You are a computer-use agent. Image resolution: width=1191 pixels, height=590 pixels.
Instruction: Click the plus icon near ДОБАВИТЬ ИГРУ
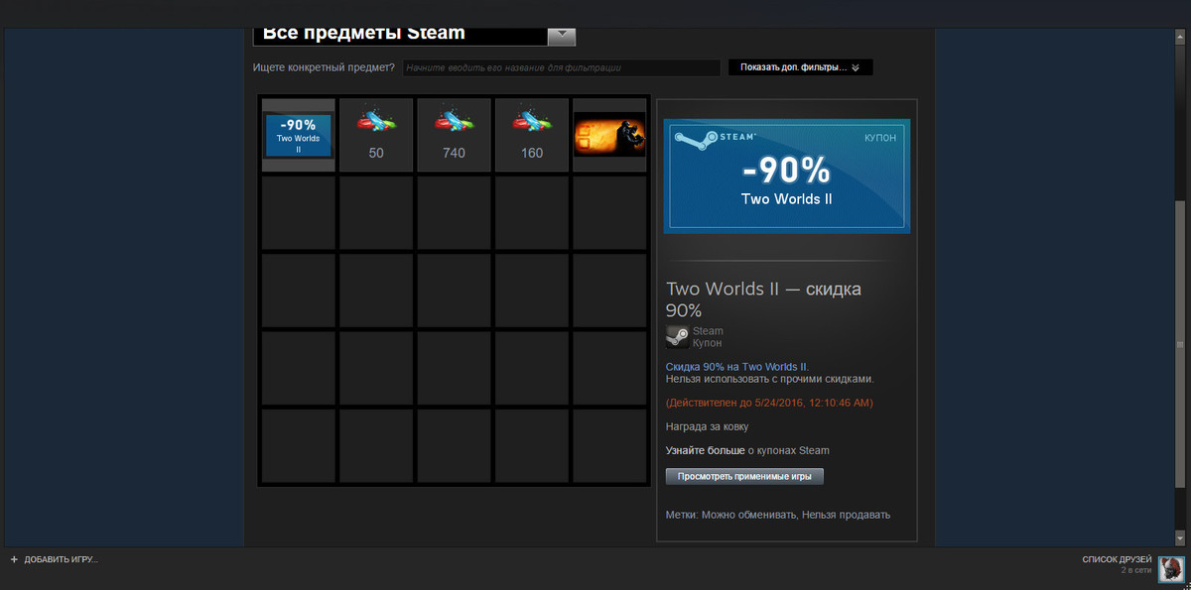[x=14, y=560]
